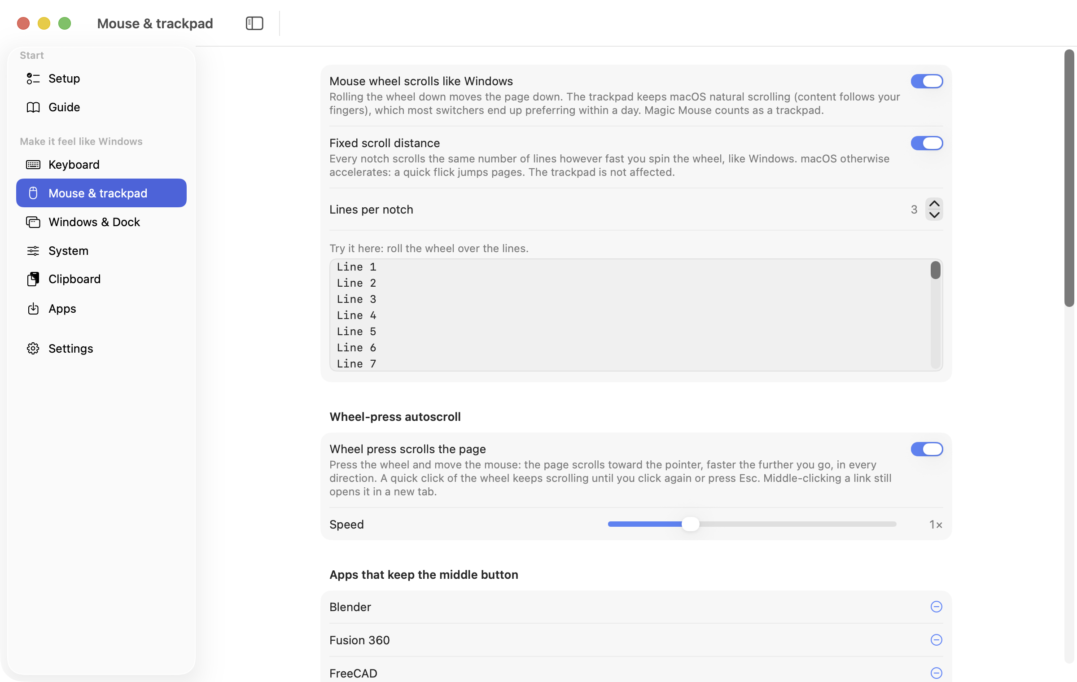Click the System sliders icon
Image resolution: width=1077 pixels, height=682 pixels.
pos(33,251)
